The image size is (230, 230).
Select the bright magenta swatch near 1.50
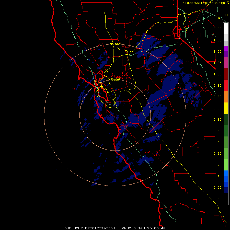tap(226, 49)
